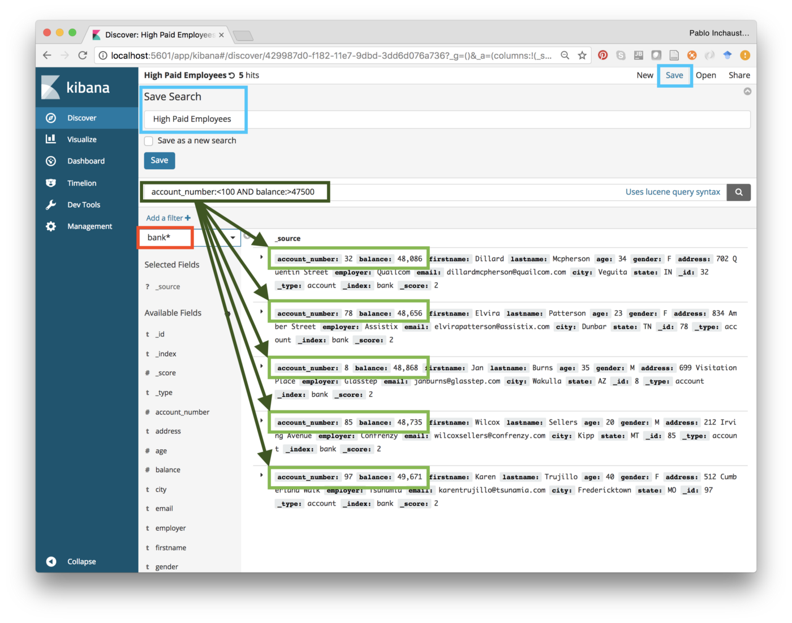This screenshot has height=623, width=792.
Task: Click the plus icon next to Add a filter
Action: [x=188, y=218]
